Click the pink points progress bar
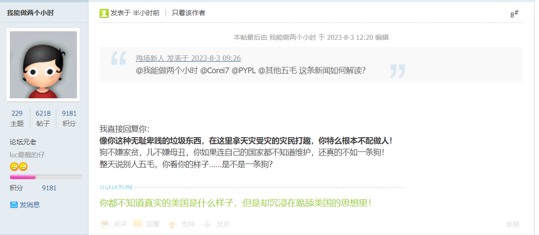The width and height of the screenshot is (539, 235). [46, 177]
